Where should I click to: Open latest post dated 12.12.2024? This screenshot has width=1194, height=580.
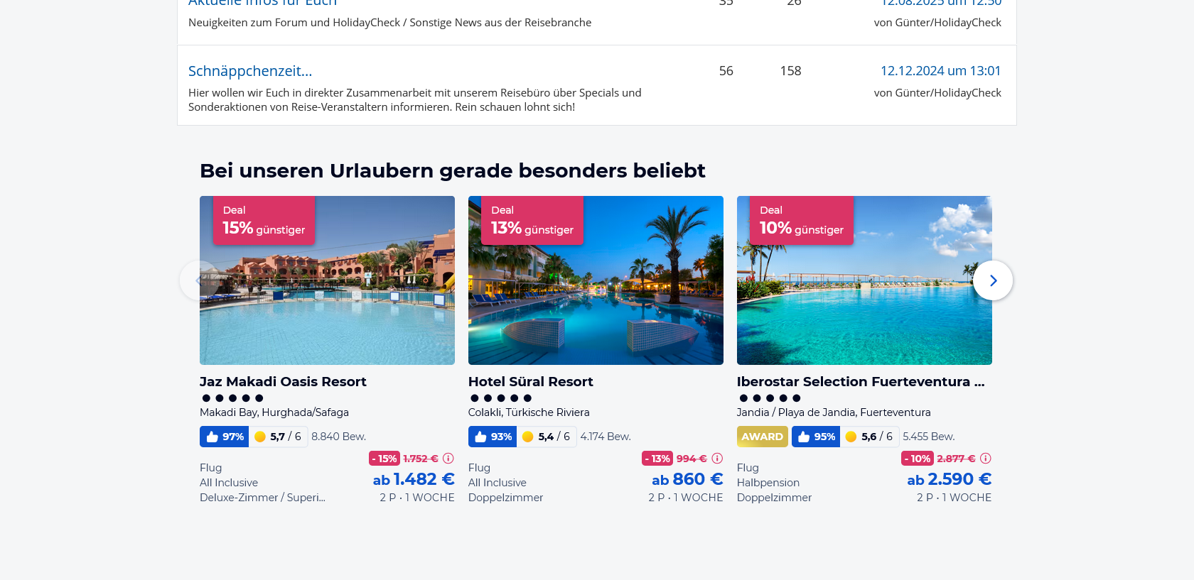coord(940,71)
